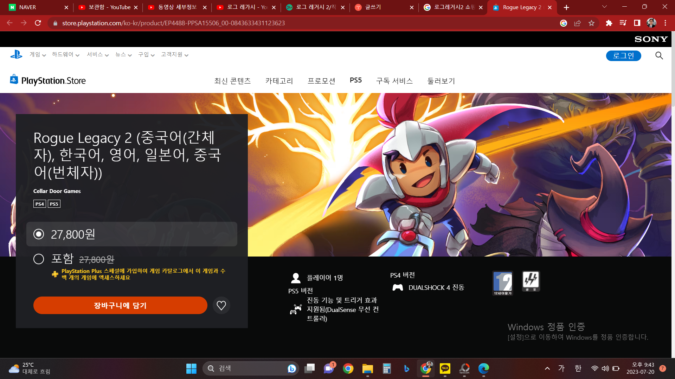Open the Chrome three-dot menu
The width and height of the screenshot is (675, 379).
(665, 23)
